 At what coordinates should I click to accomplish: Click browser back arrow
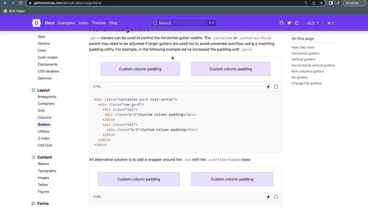coord(5,3)
